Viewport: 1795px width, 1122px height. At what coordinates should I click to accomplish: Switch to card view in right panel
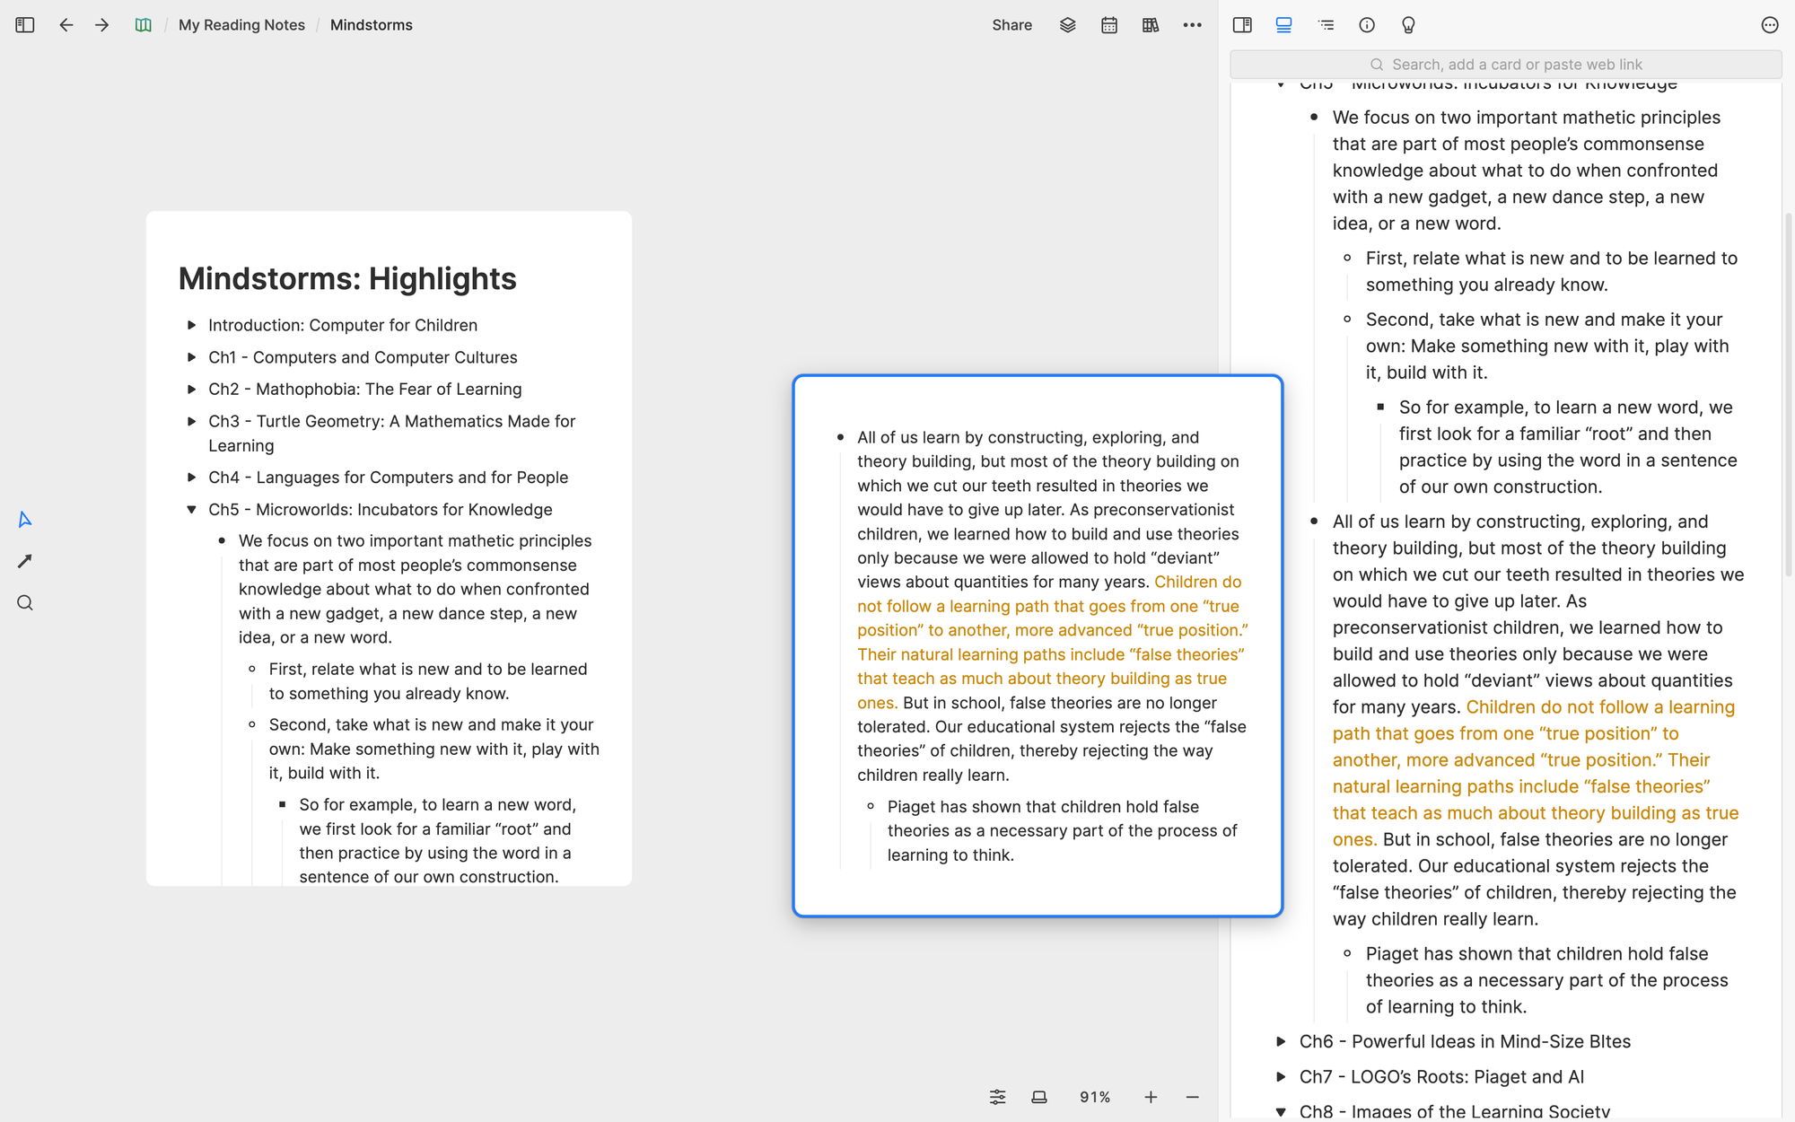(1283, 25)
